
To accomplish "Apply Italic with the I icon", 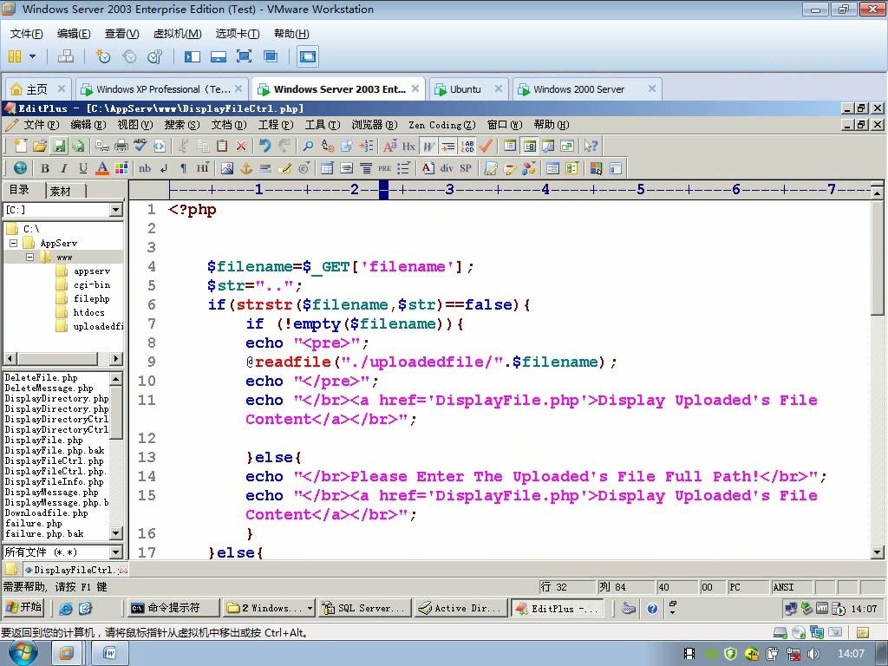I will coord(64,168).
